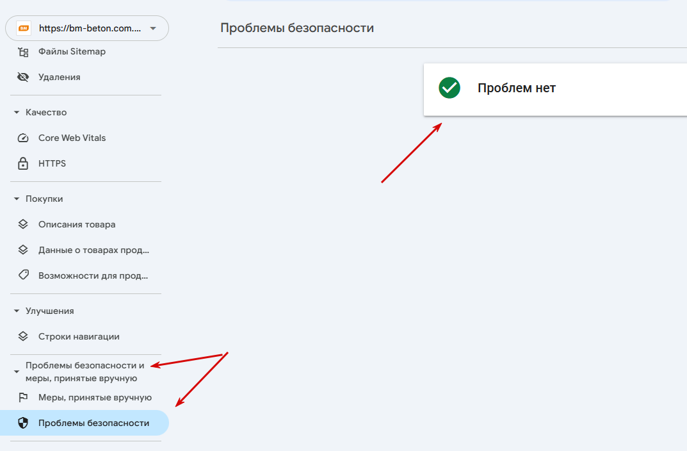687x451 pixels.
Task: Click the Sitemap files tree icon
Action: pos(23,52)
